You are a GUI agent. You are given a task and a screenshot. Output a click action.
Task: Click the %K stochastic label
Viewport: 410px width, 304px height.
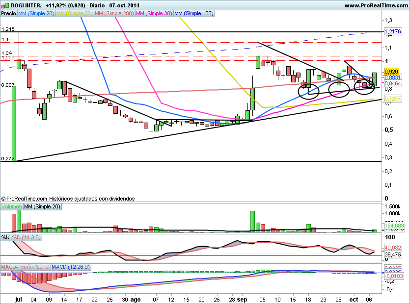point(5,237)
